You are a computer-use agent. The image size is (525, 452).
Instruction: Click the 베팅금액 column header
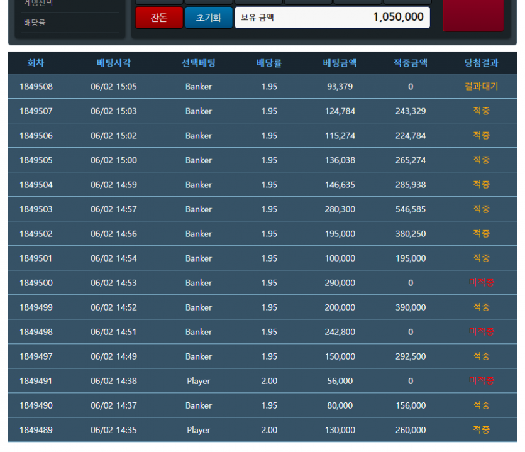point(340,63)
